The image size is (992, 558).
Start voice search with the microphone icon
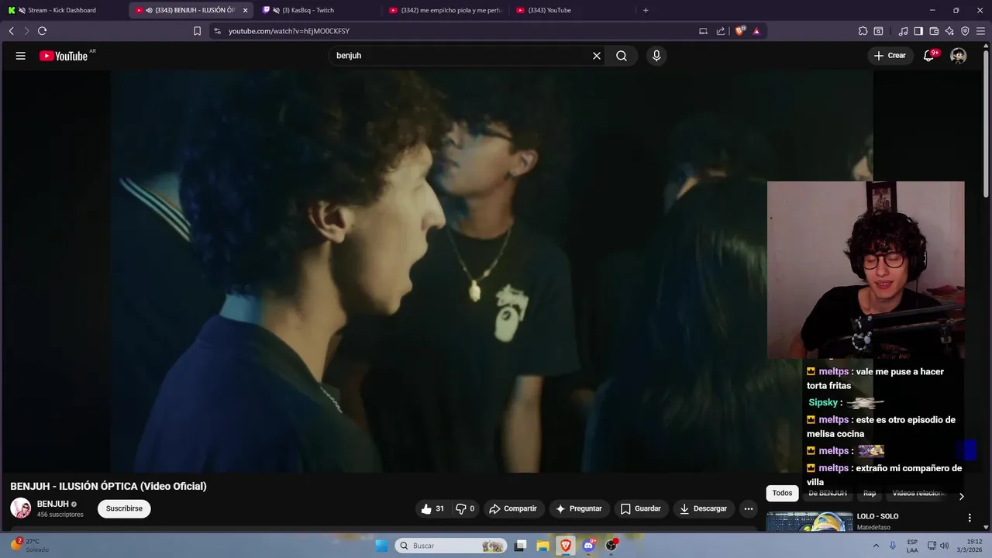tap(656, 56)
